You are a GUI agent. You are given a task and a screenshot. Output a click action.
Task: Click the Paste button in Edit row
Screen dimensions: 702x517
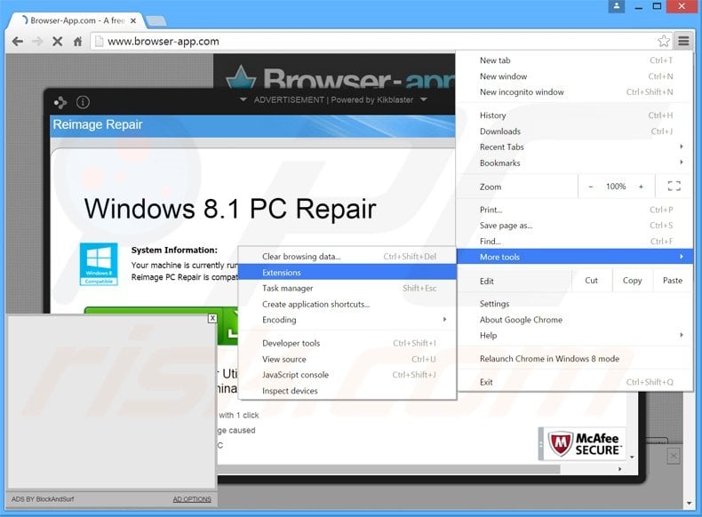click(673, 281)
